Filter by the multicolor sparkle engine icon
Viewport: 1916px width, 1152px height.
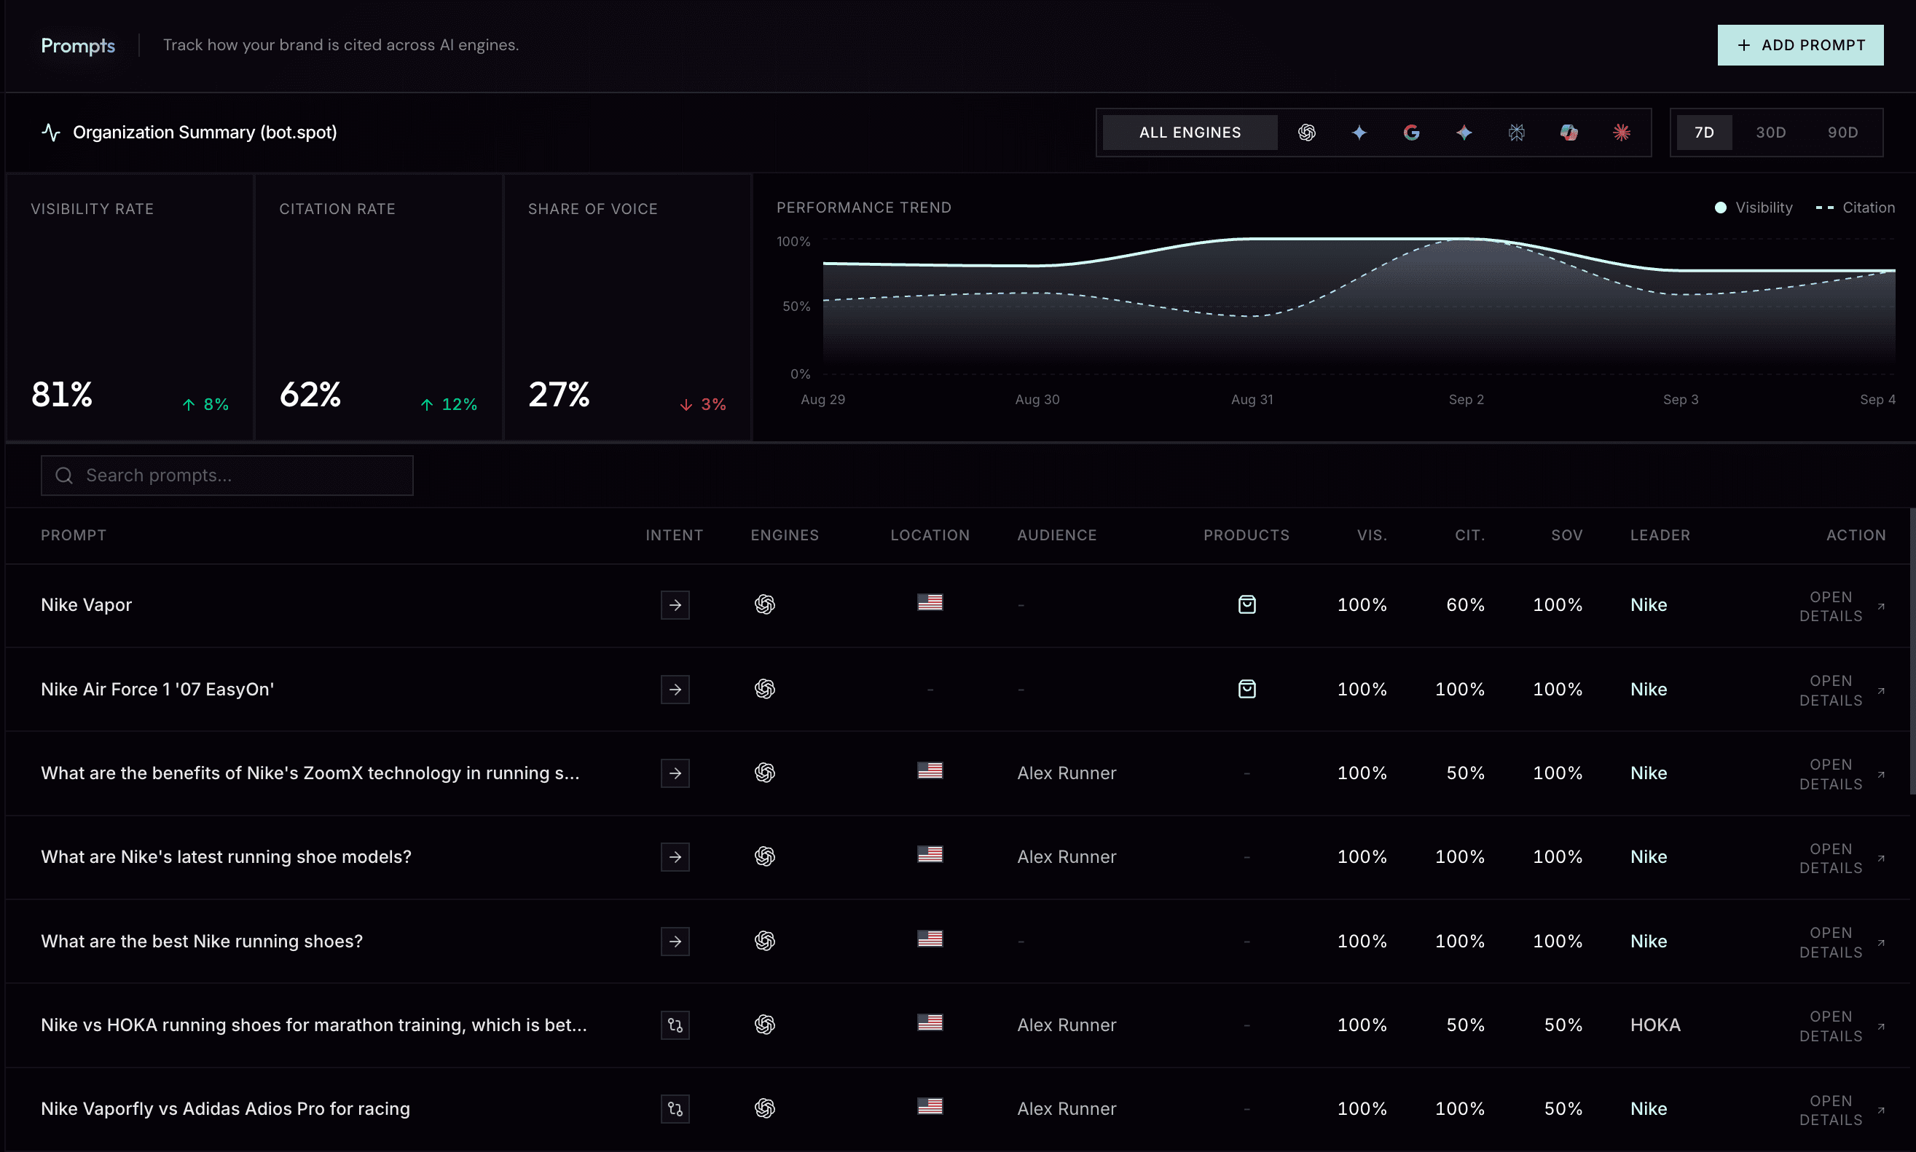[x=1464, y=133]
